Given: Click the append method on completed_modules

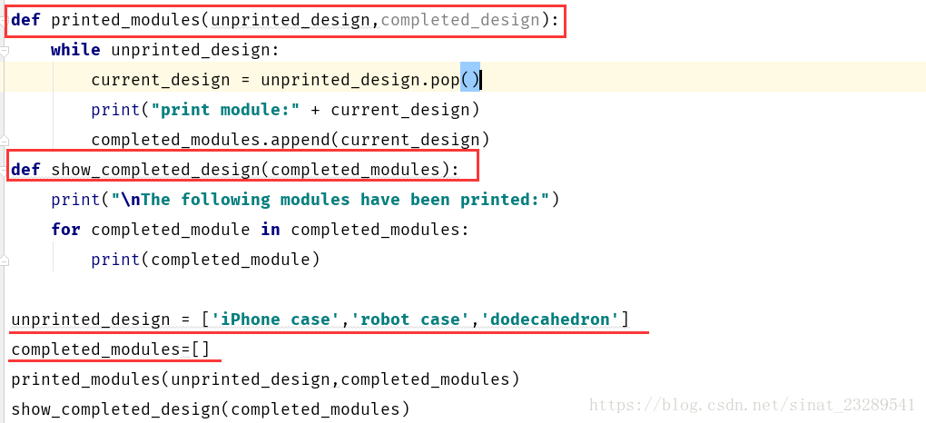Looking at the screenshot, I should [300, 140].
